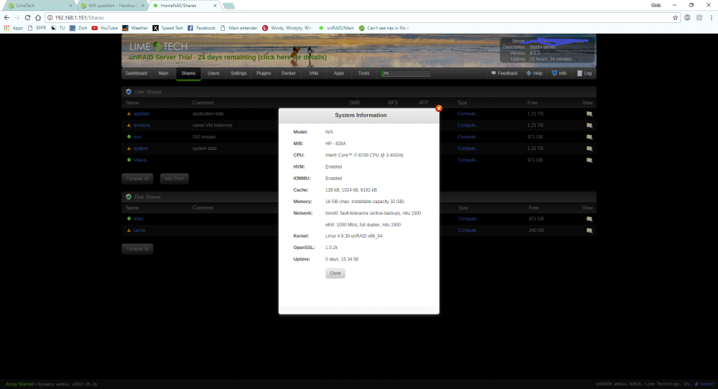Click the unRAID Server Trial details banner link

[228, 57]
